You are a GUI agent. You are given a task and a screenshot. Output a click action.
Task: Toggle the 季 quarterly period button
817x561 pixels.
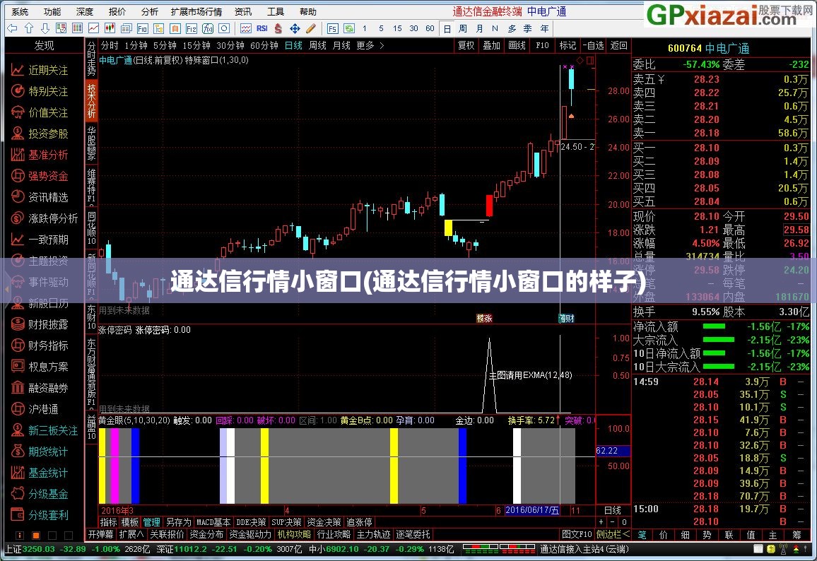(x=528, y=29)
